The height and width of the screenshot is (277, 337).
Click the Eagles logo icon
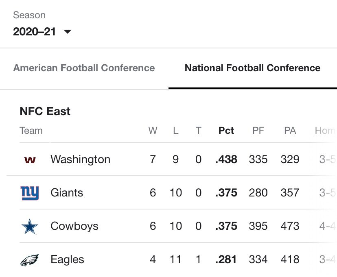coord(30,260)
